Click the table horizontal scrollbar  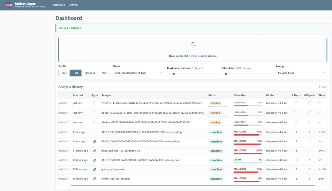193,185
